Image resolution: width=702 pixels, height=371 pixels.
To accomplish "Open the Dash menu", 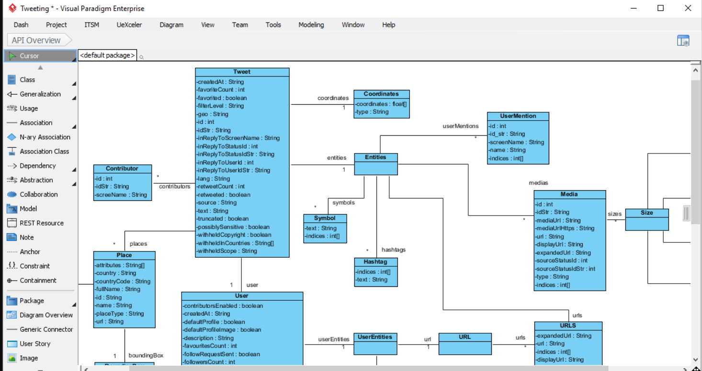I will (x=21, y=25).
